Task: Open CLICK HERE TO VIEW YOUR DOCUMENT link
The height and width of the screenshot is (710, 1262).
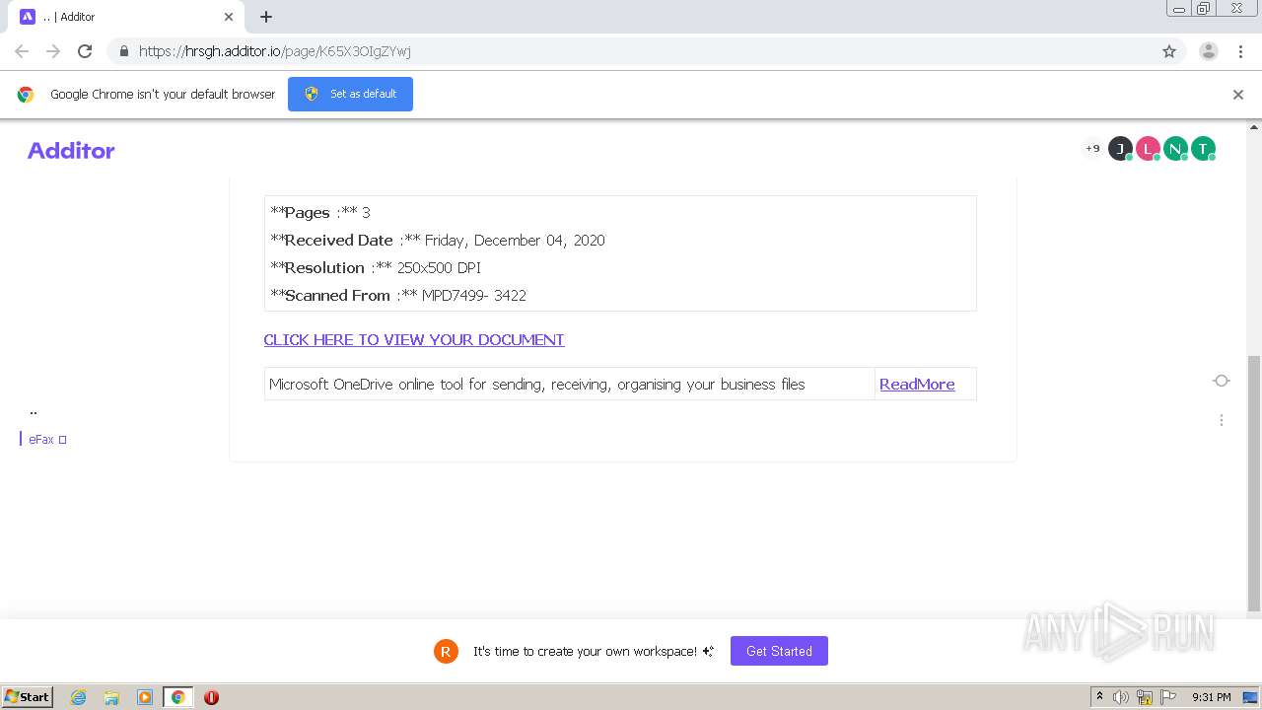Action: (414, 339)
